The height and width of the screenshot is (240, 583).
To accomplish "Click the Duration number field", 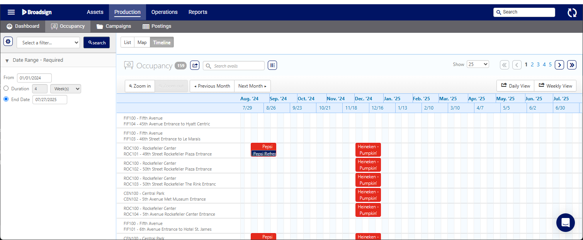I will pyautogui.click(x=40, y=89).
